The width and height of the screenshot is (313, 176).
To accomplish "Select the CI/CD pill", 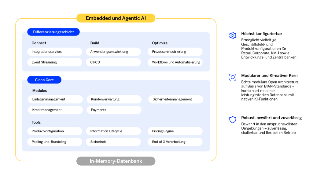I will click(113, 62).
